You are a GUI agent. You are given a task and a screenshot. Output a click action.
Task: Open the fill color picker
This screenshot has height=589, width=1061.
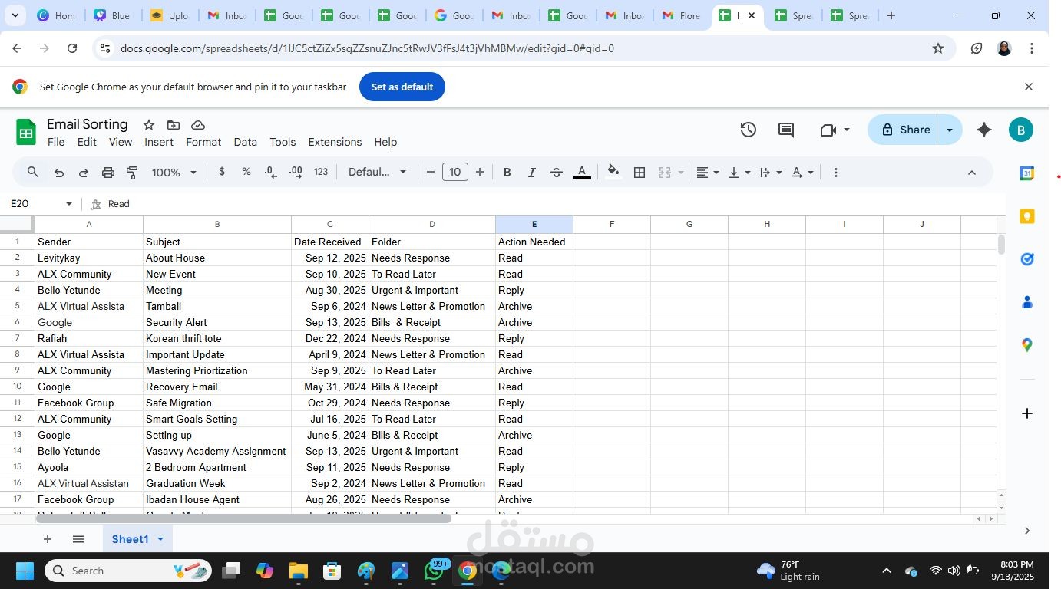click(613, 173)
